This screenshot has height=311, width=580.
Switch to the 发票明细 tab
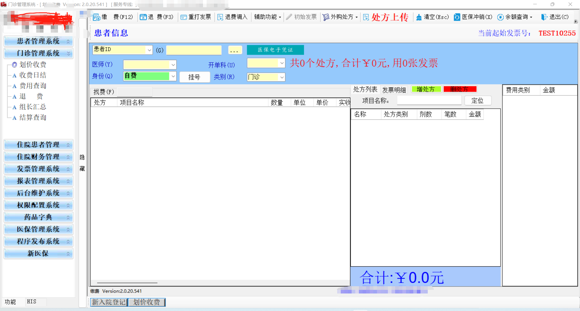[394, 90]
